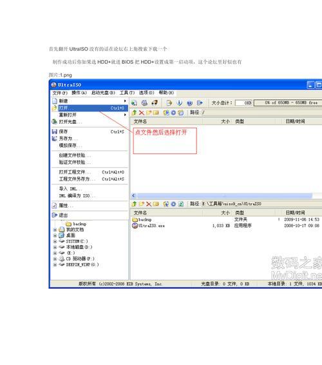The width and height of the screenshot is (322, 365).
Task: Click the blue gear icon in image pane toolbar
Action: coord(173,113)
